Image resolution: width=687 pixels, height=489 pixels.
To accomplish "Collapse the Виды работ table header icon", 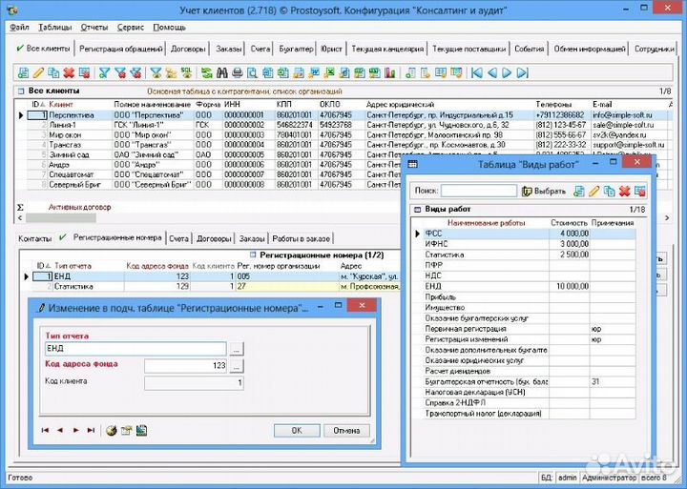I will pos(417,209).
